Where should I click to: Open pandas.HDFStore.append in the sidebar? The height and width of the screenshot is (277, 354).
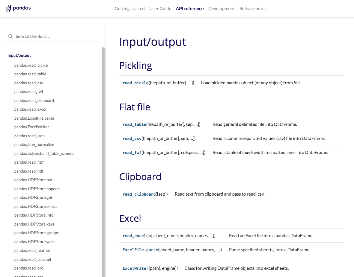(x=37, y=189)
